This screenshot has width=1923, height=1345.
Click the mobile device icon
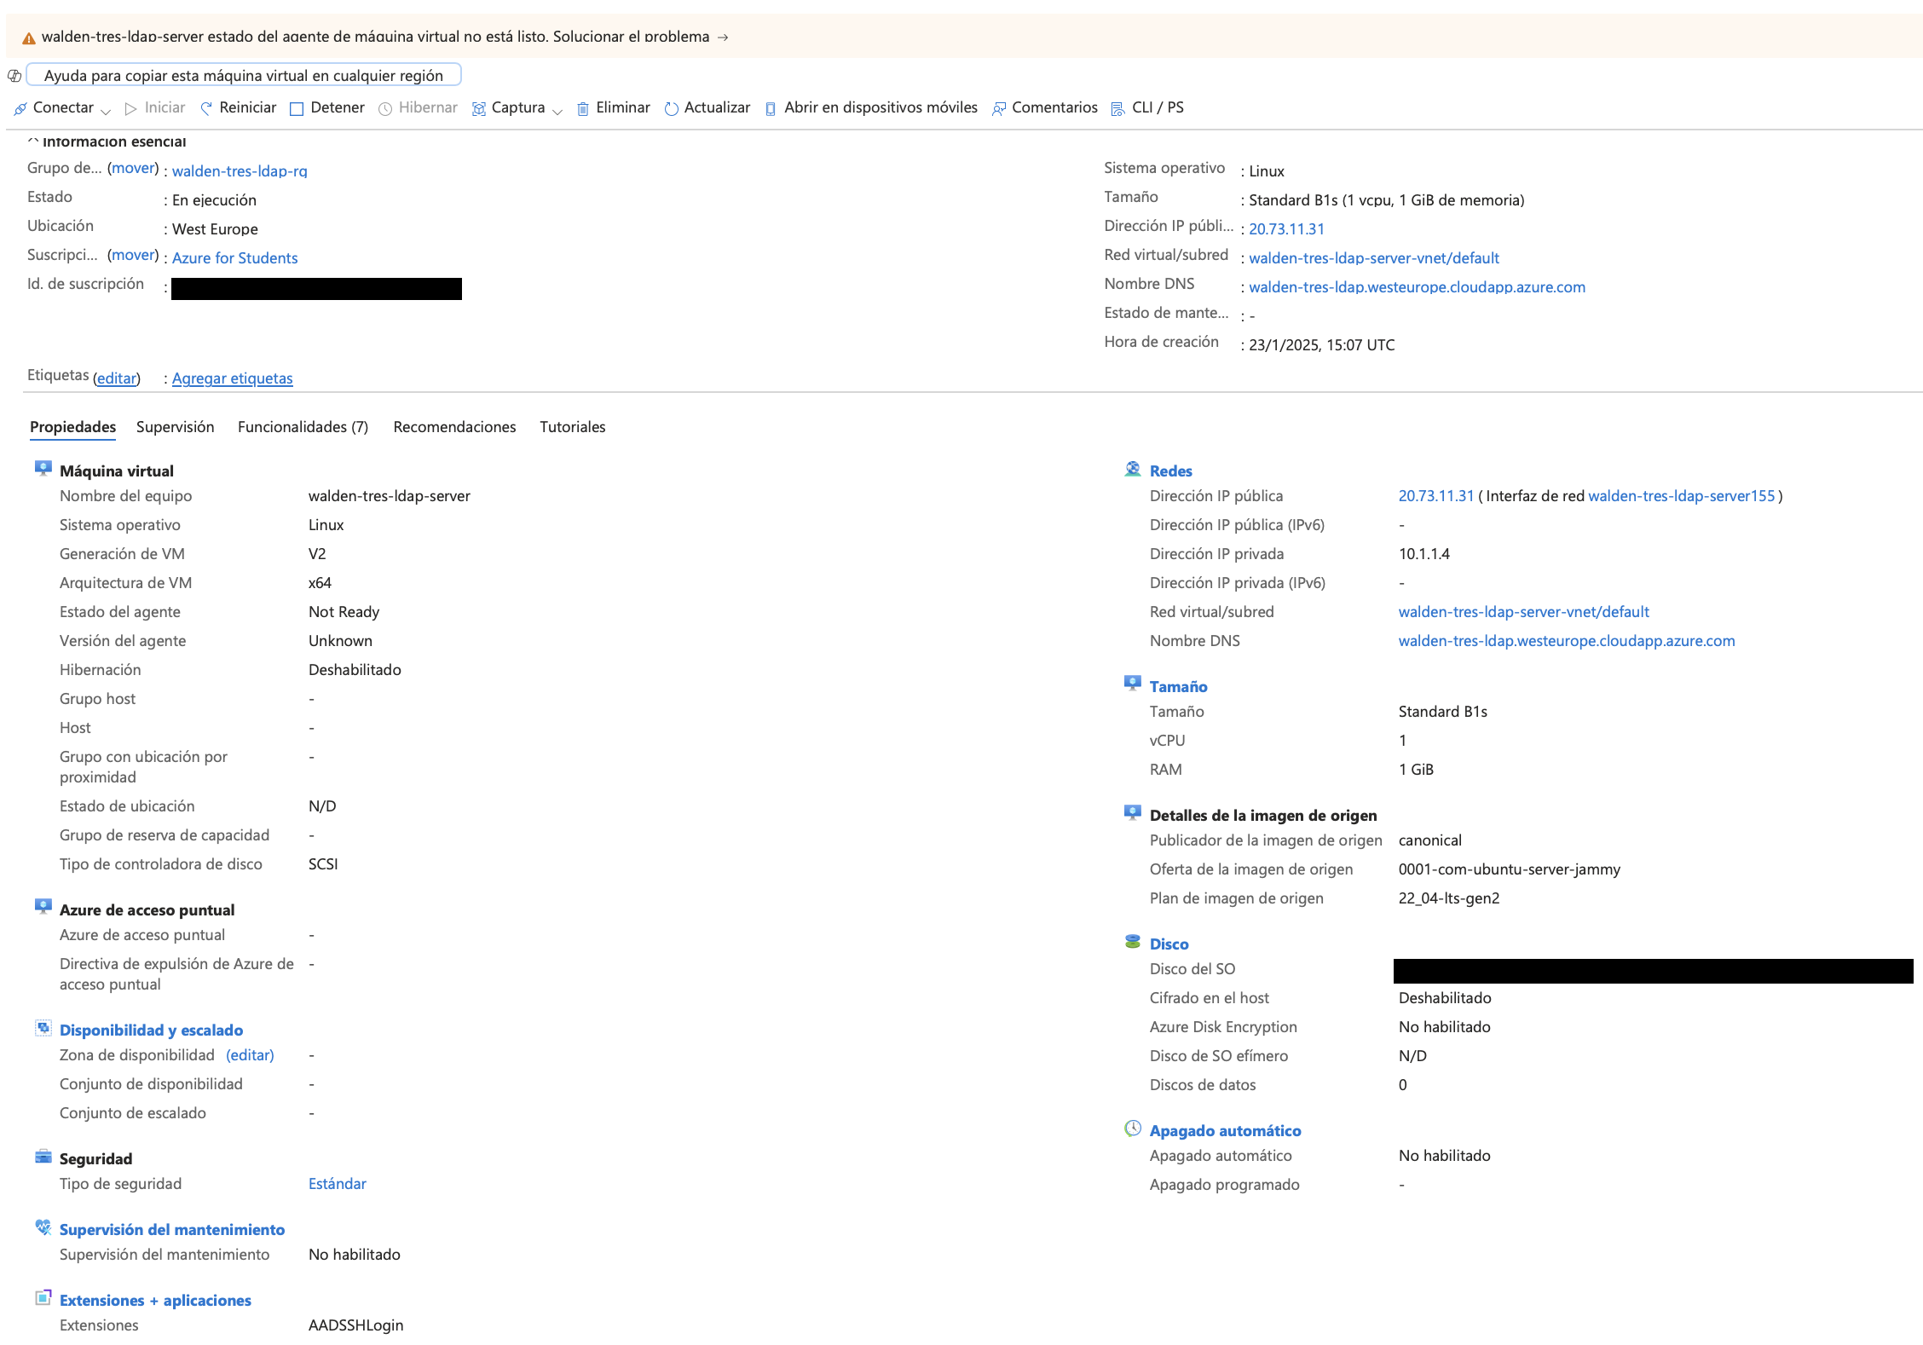pos(771,108)
